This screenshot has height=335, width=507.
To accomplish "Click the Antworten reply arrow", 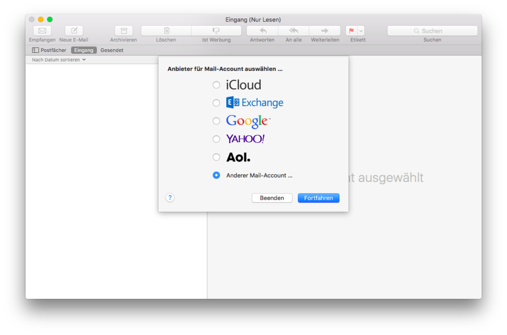I will [x=262, y=30].
